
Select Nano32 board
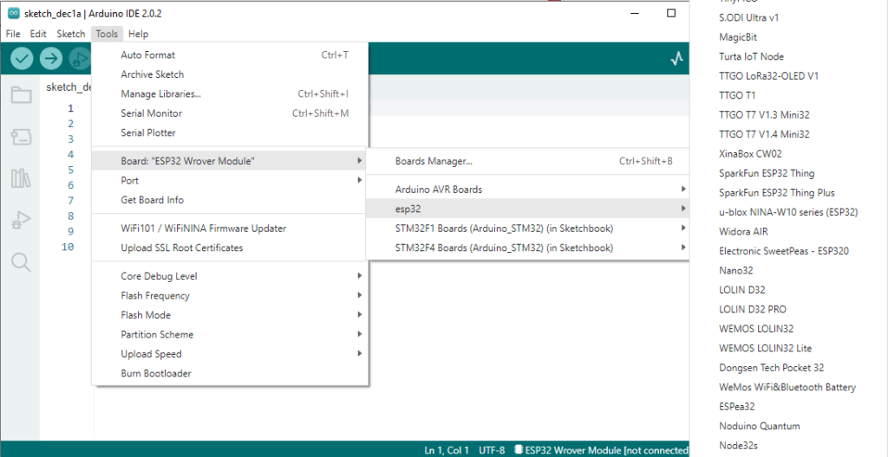[x=735, y=270]
